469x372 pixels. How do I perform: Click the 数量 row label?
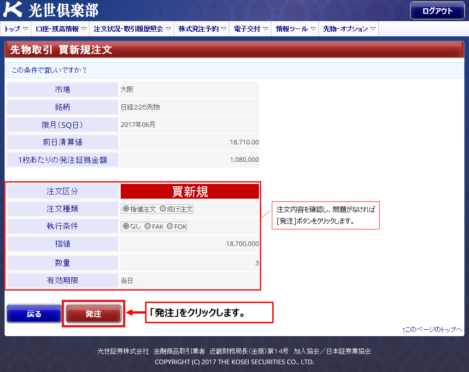tap(63, 263)
